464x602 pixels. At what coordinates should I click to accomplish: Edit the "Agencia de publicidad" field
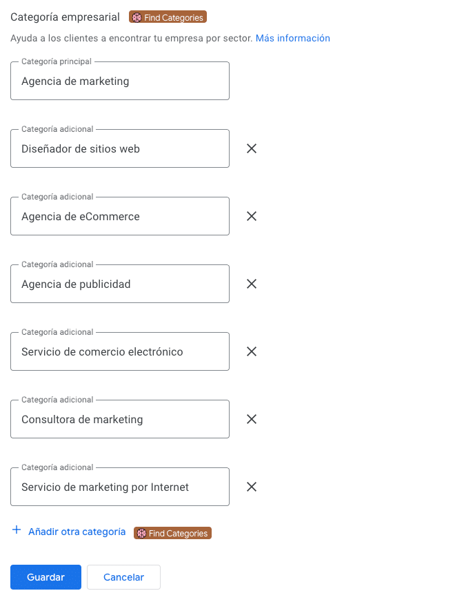(119, 284)
